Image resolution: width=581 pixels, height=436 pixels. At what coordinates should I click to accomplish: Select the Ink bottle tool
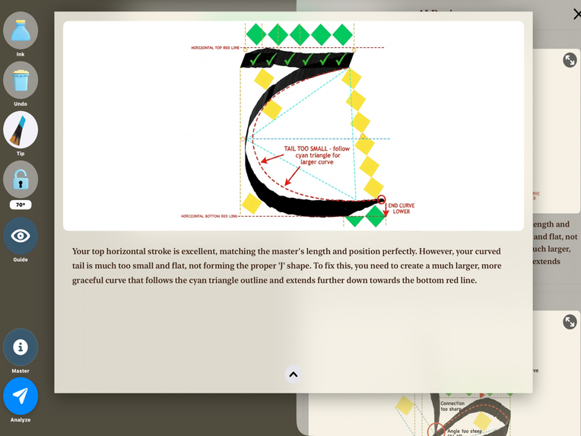(x=21, y=30)
